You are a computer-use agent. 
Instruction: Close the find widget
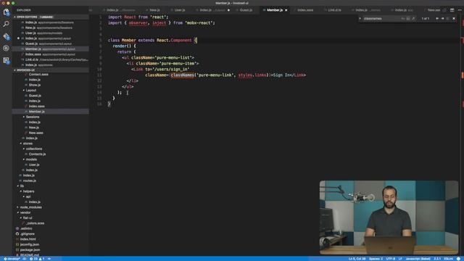pyautogui.click(x=454, y=18)
